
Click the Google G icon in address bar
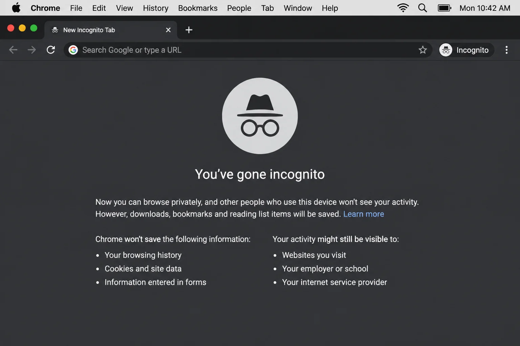pyautogui.click(x=73, y=50)
